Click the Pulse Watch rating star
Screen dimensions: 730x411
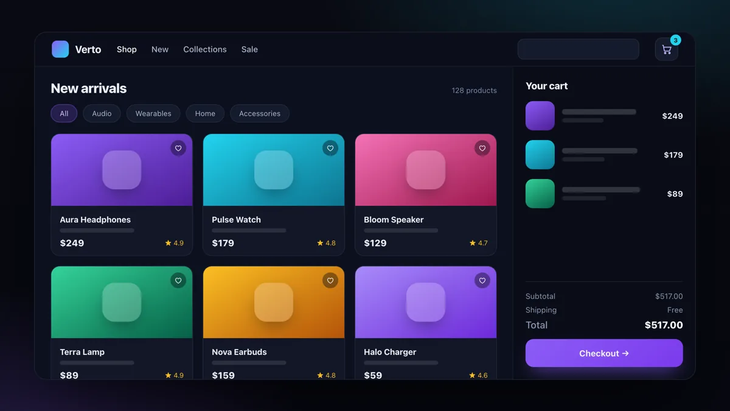click(321, 243)
